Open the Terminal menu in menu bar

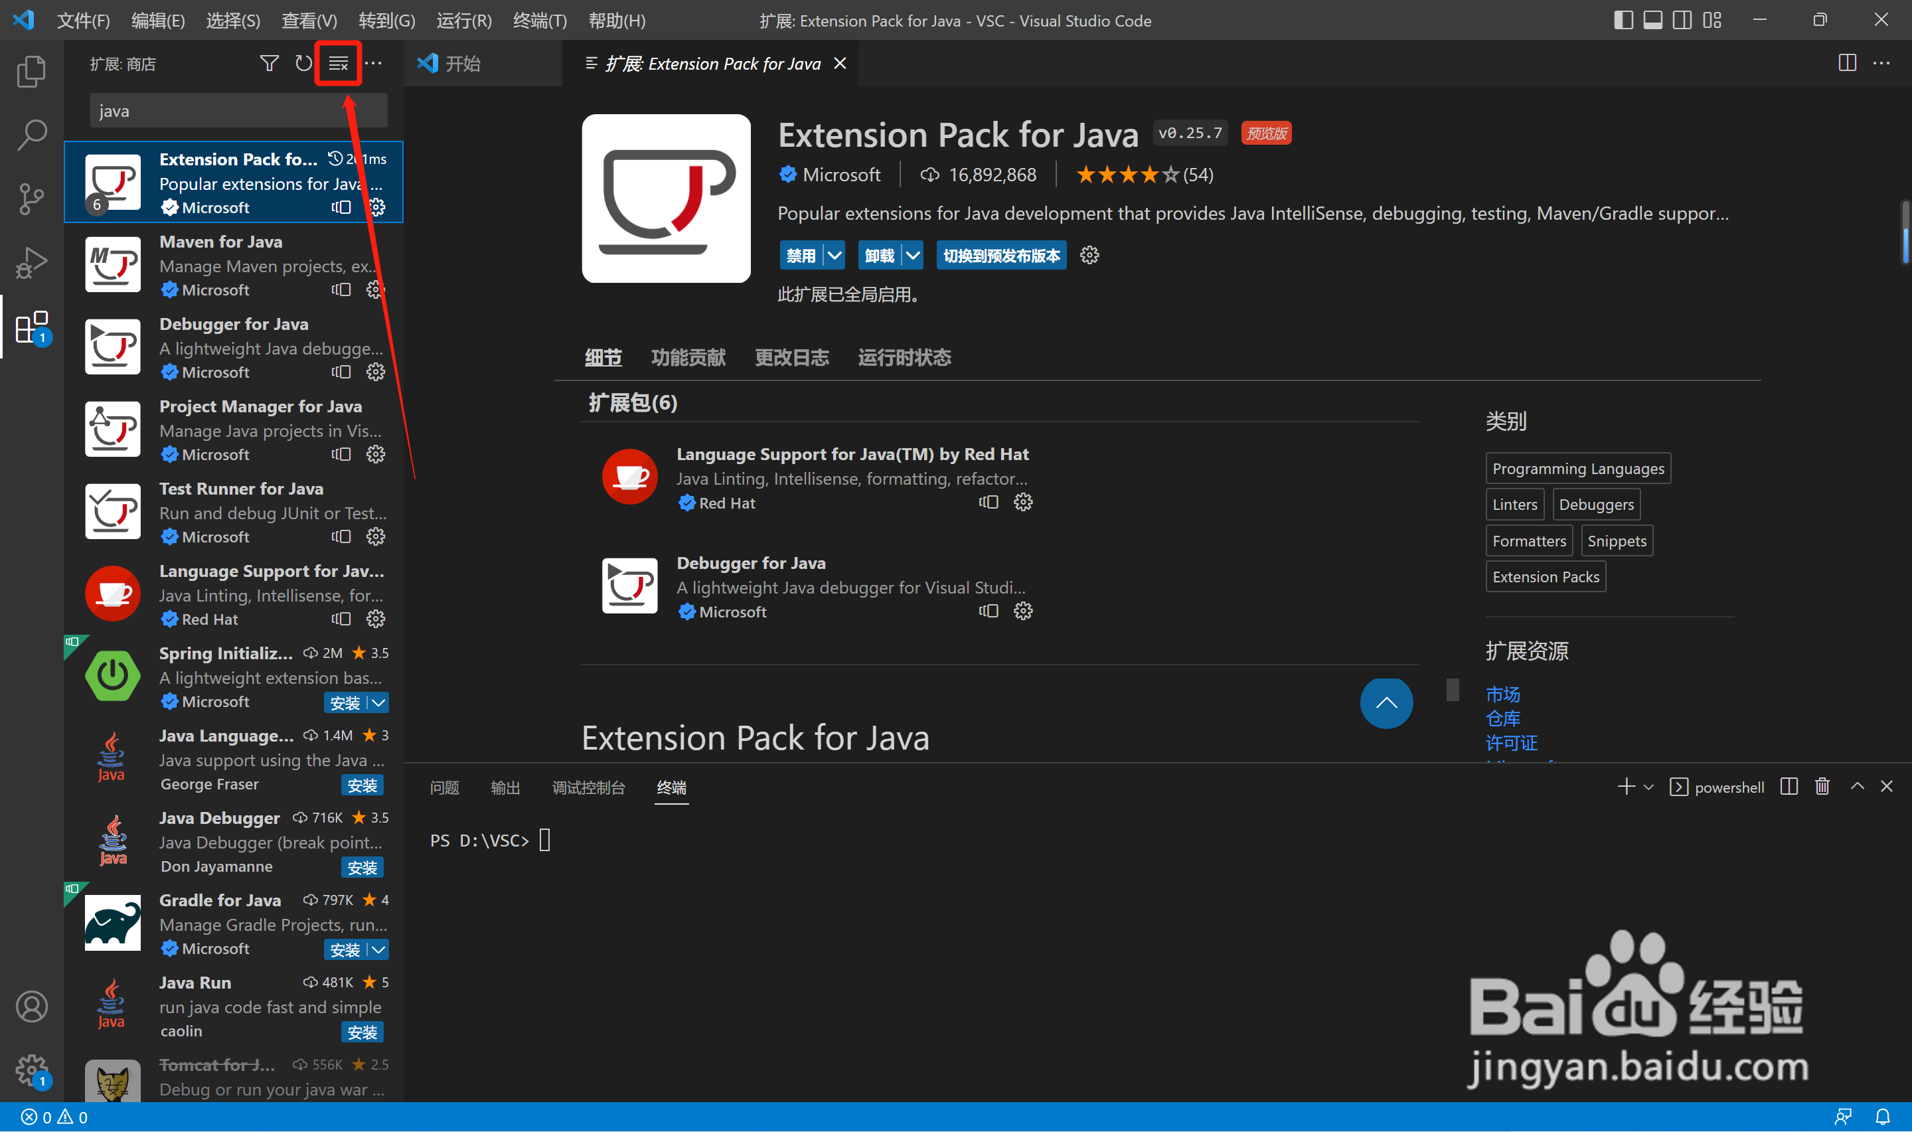pos(539,21)
